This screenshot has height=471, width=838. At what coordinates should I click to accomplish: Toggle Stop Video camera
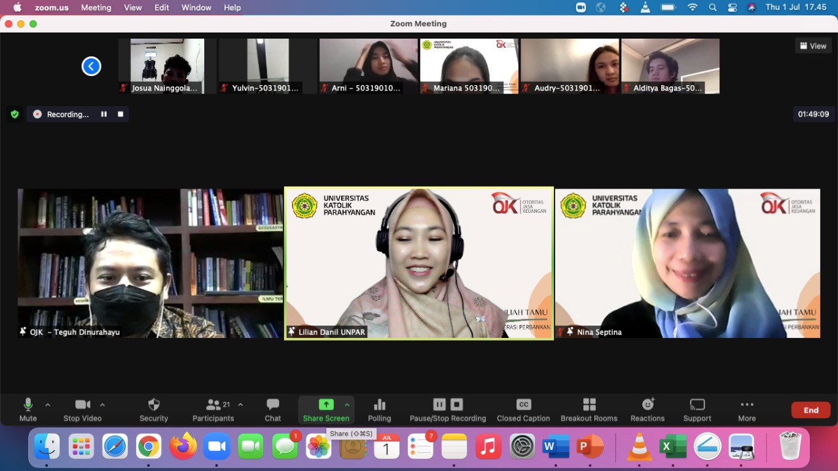pos(82,409)
